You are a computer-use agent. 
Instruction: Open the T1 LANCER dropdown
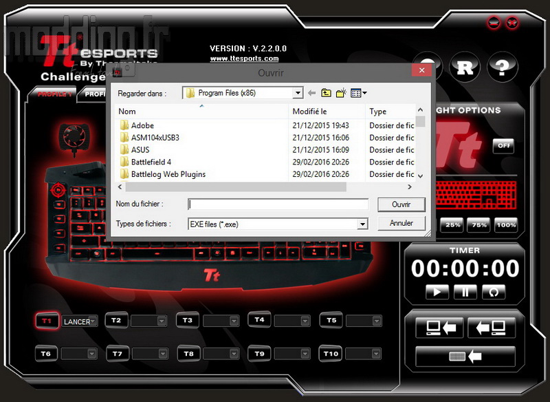[x=93, y=321]
